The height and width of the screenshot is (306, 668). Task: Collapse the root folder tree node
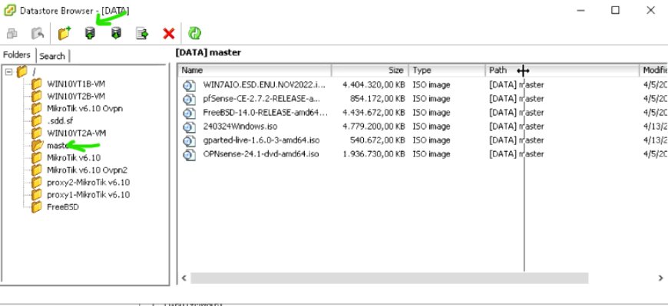point(8,72)
